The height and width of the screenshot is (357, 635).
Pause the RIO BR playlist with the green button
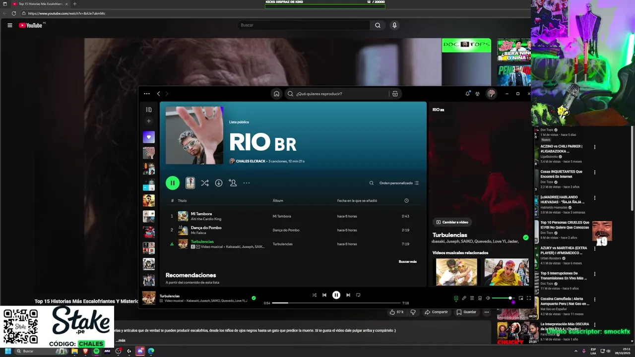(172, 183)
